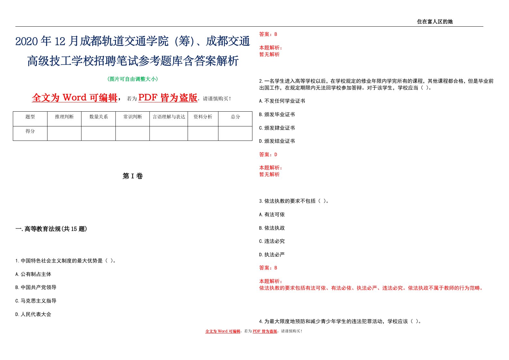Select the table cell 得分
The width and height of the screenshot is (509, 360).
[30, 133]
